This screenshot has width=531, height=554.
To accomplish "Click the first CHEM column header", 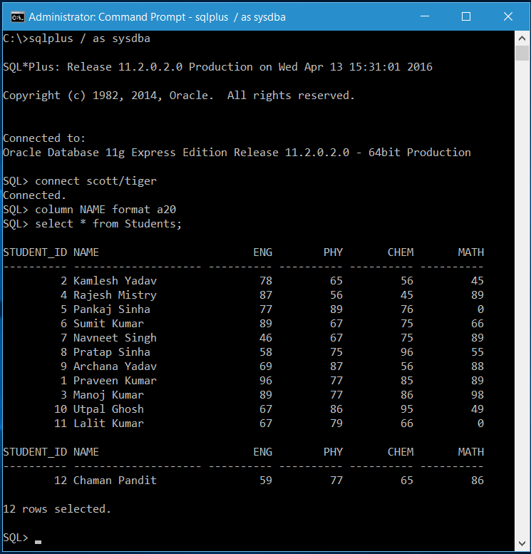I will [401, 252].
